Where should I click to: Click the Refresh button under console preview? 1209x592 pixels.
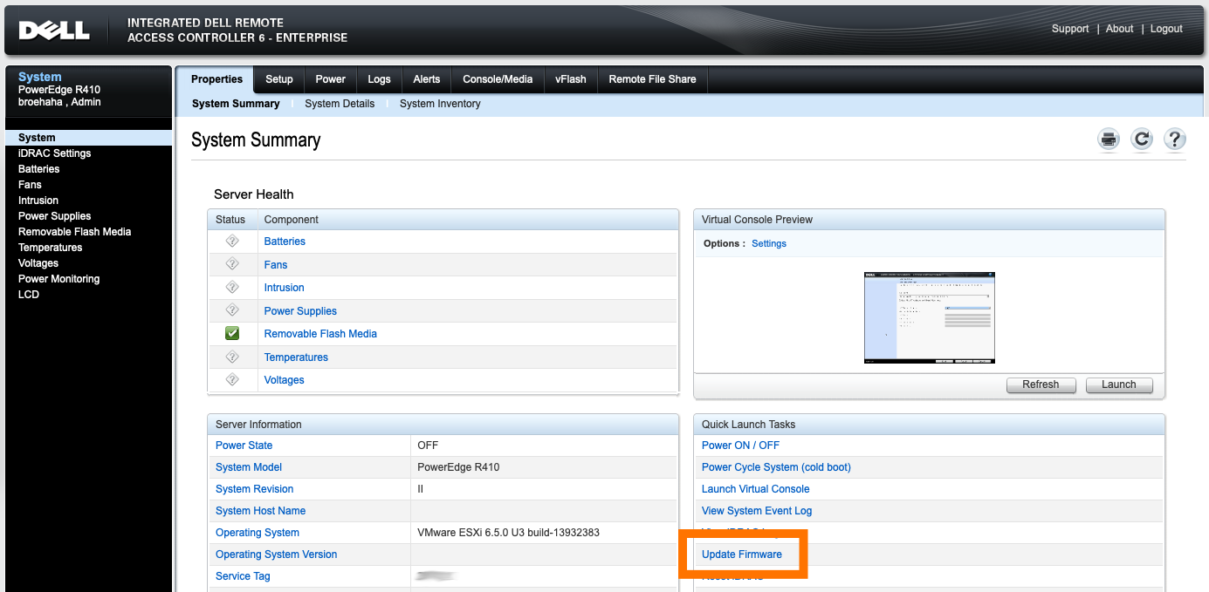[1041, 384]
